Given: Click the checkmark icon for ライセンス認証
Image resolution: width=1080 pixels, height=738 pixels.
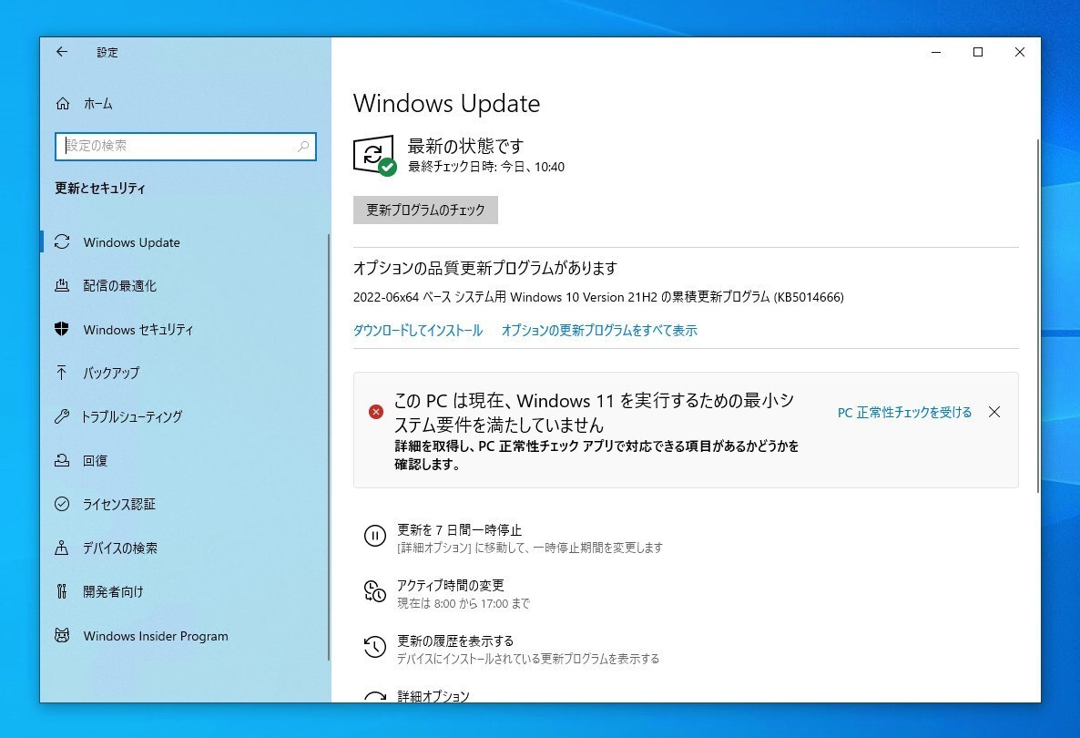Looking at the screenshot, I should click(62, 504).
